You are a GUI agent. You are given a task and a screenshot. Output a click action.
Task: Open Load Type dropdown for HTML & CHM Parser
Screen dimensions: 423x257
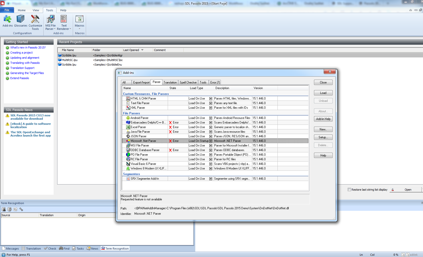coord(211,99)
